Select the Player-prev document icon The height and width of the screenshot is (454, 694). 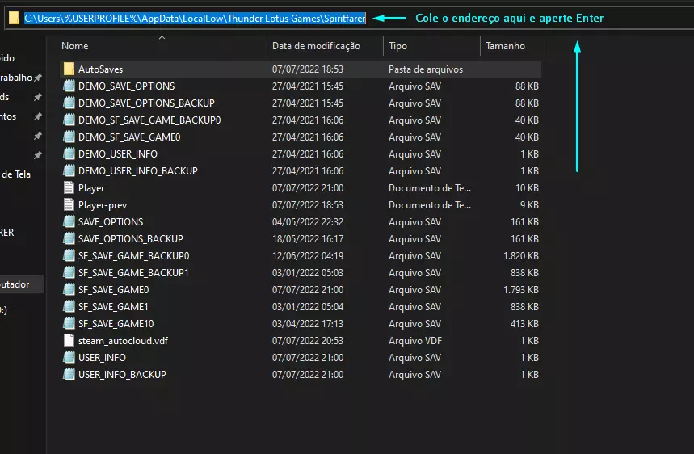point(69,205)
